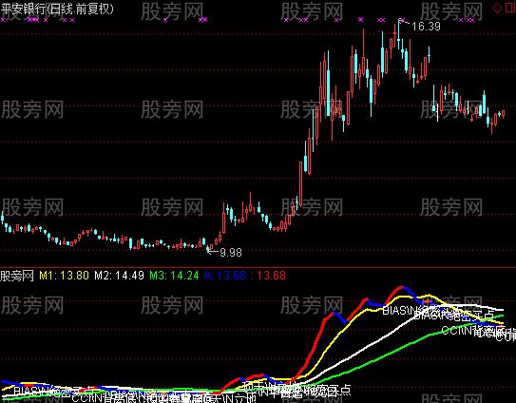Viewport: 516px width, 403px height.
Task: Click the 16.39 high price label
Action: (x=426, y=27)
